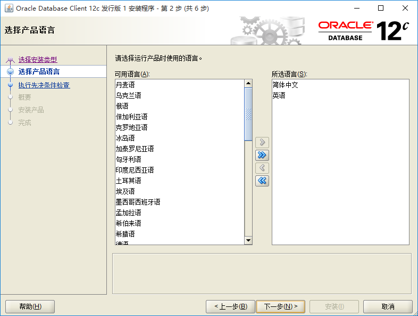The width and height of the screenshot is (418, 316).
Task: Proceed with the 下一步(N) button
Action: 280,306
